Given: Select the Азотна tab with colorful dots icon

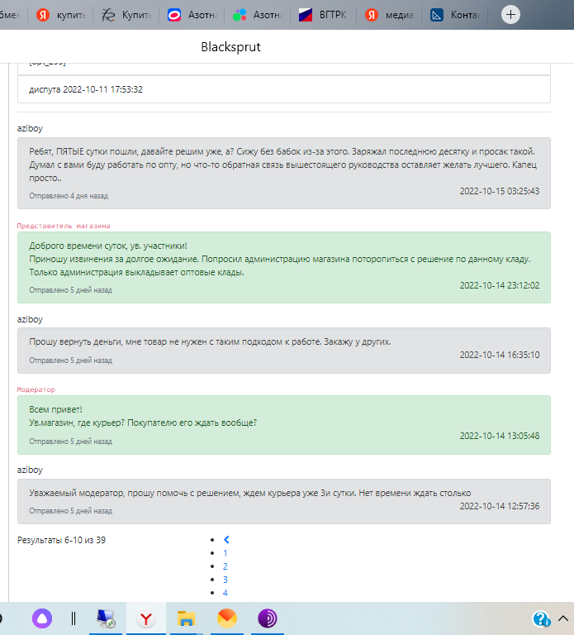Looking at the screenshot, I should pos(258,15).
